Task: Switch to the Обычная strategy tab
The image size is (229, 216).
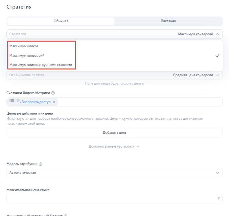Action: click(61, 21)
